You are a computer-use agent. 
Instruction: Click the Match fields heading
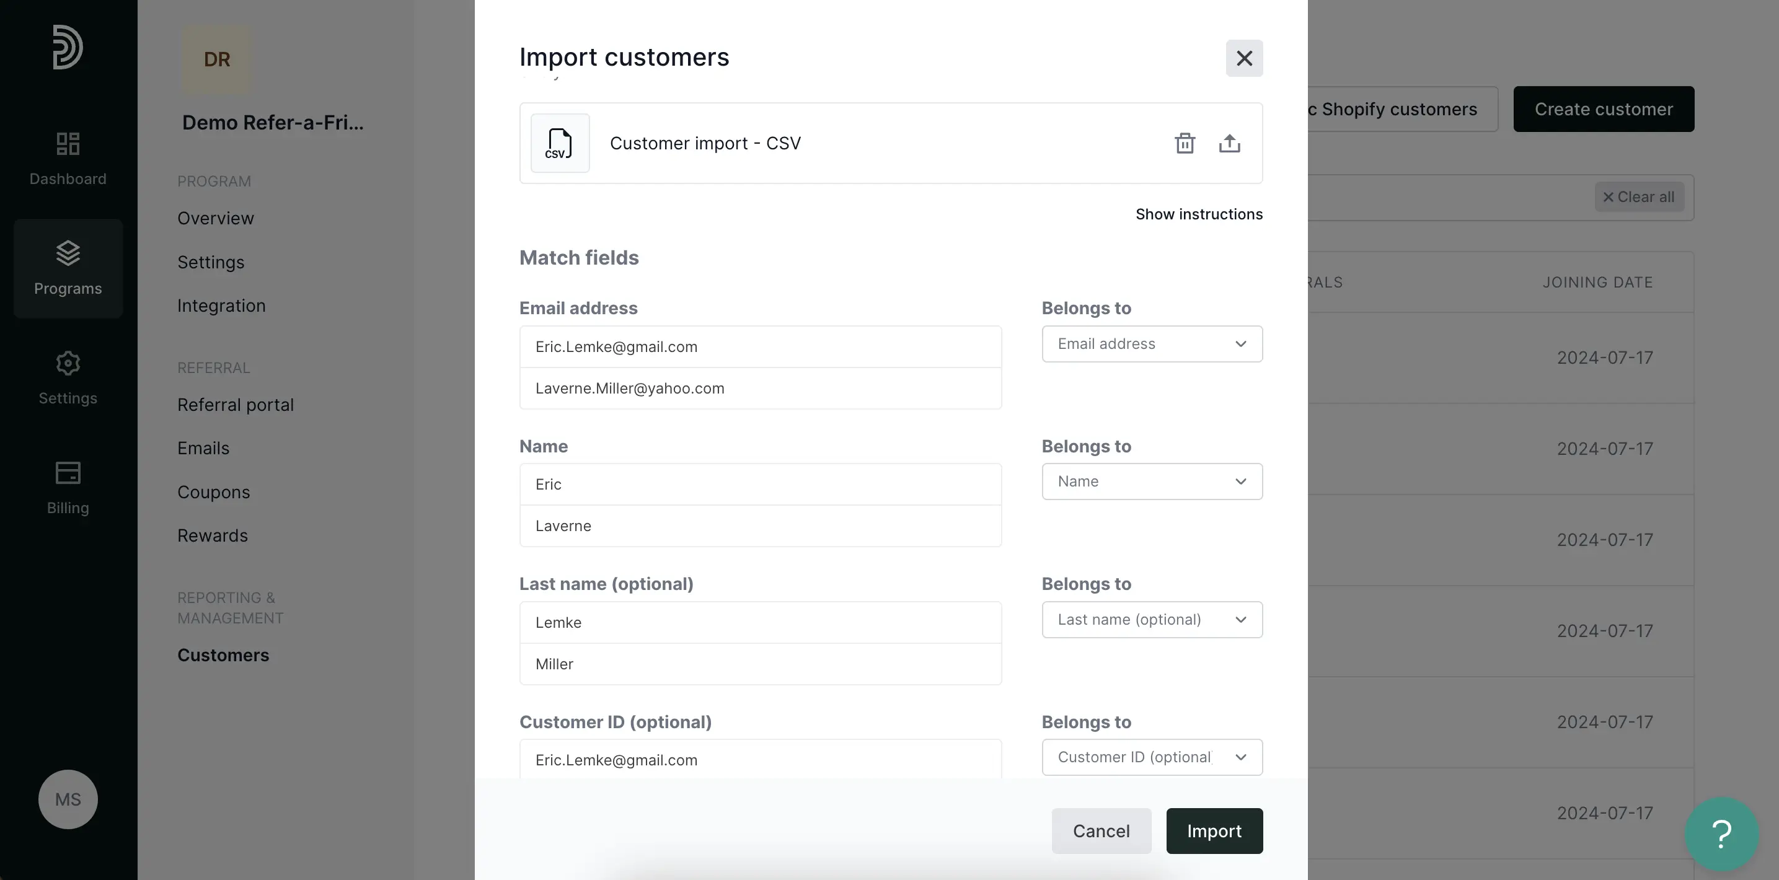coord(579,257)
